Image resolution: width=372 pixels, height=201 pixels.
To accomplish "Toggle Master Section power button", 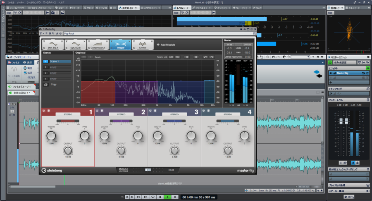I will 330,63.
